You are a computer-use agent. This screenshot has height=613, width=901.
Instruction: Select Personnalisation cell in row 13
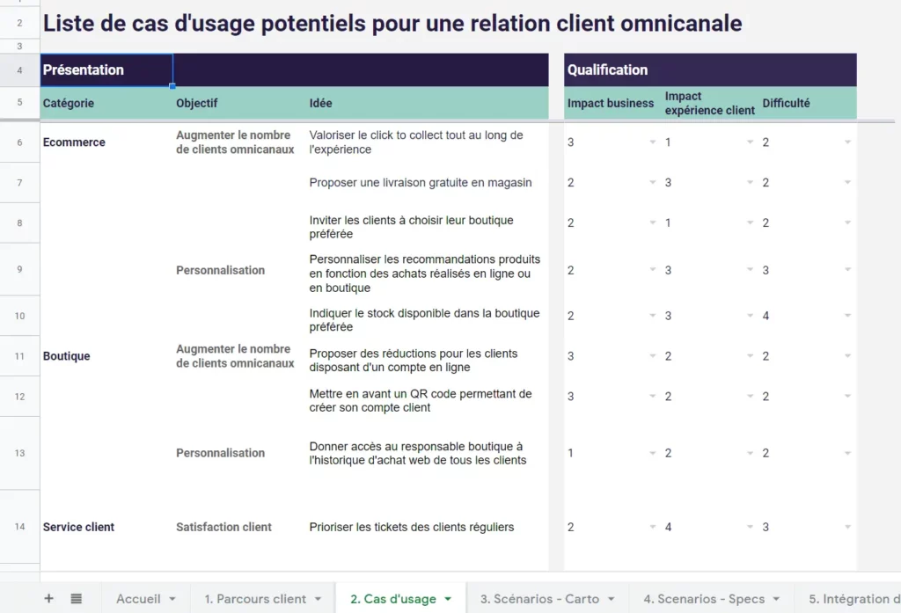pos(239,453)
